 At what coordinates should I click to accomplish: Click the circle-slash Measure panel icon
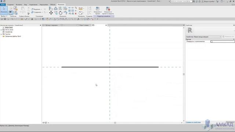[81, 13]
